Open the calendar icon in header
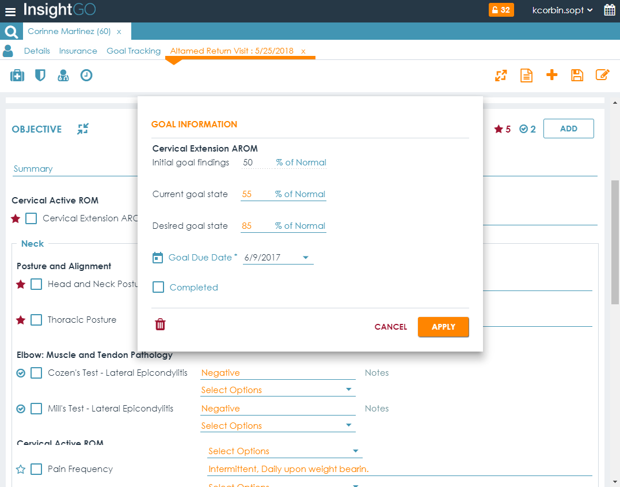 click(x=610, y=10)
